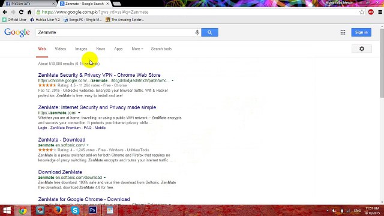
Task: Switch to Apps results
Action: point(118,49)
